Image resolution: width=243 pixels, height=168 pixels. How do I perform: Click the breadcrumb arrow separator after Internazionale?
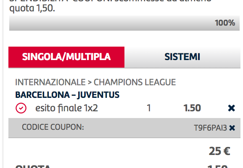pyautogui.click(x=90, y=82)
